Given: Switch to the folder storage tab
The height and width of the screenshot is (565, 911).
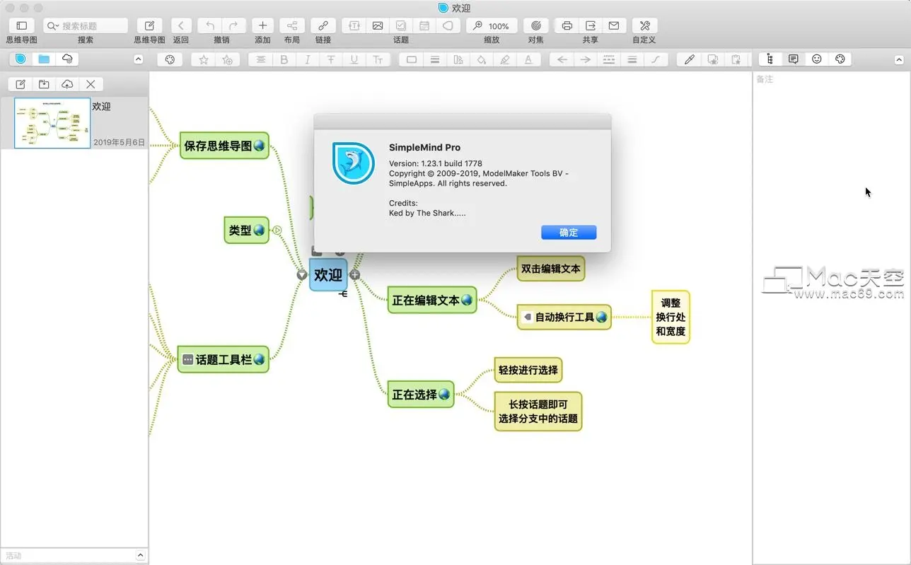Looking at the screenshot, I should (44, 59).
